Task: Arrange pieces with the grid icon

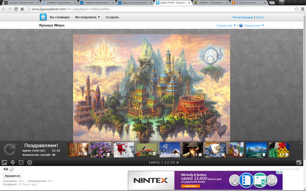Action: 21,162
